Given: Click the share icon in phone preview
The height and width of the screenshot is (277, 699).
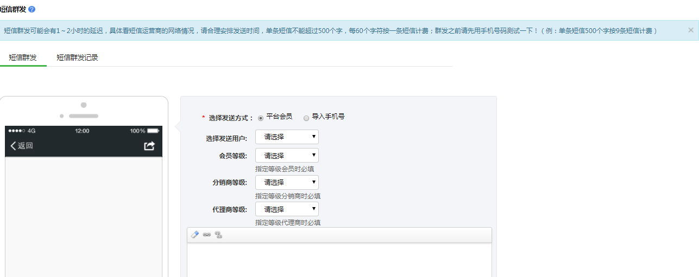Looking at the screenshot, I should point(149,146).
